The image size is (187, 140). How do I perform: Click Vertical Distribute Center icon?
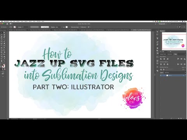tap(164, 64)
